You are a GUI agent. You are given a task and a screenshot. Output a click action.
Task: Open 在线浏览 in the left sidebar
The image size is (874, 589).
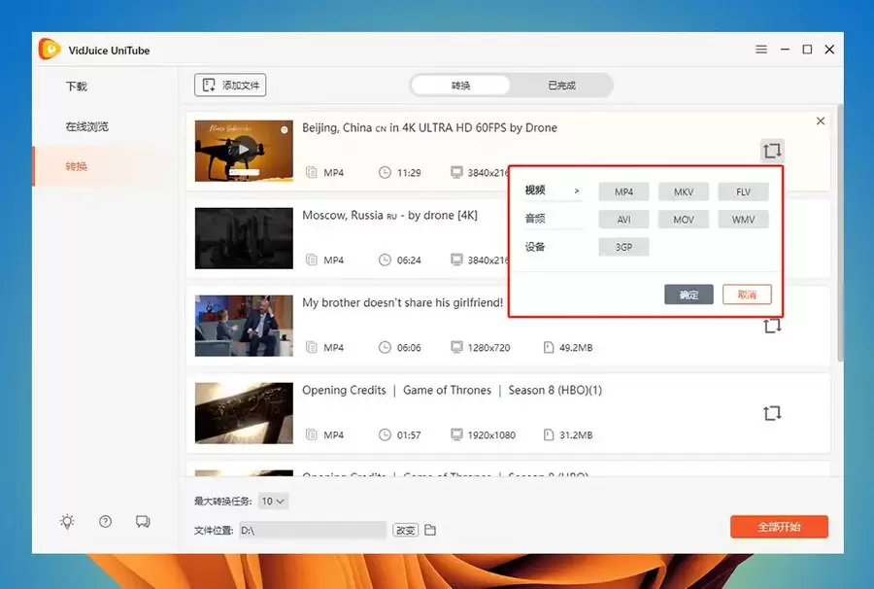(87, 126)
